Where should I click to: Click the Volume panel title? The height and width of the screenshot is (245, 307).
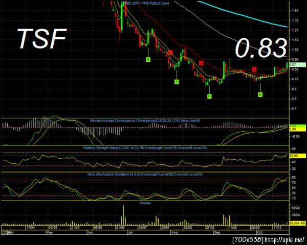click(145, 203)
